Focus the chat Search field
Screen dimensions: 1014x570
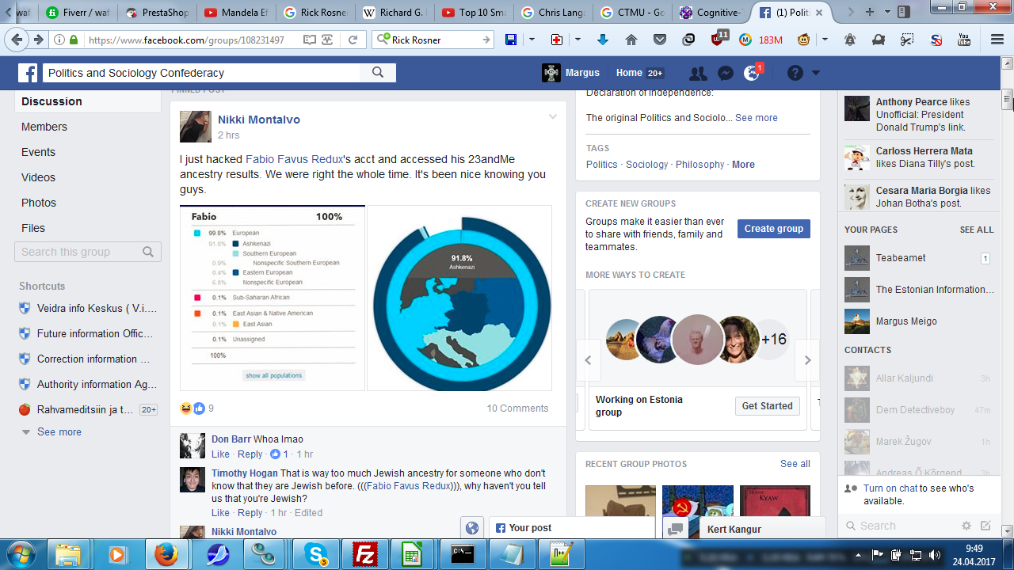pos(899,526)
